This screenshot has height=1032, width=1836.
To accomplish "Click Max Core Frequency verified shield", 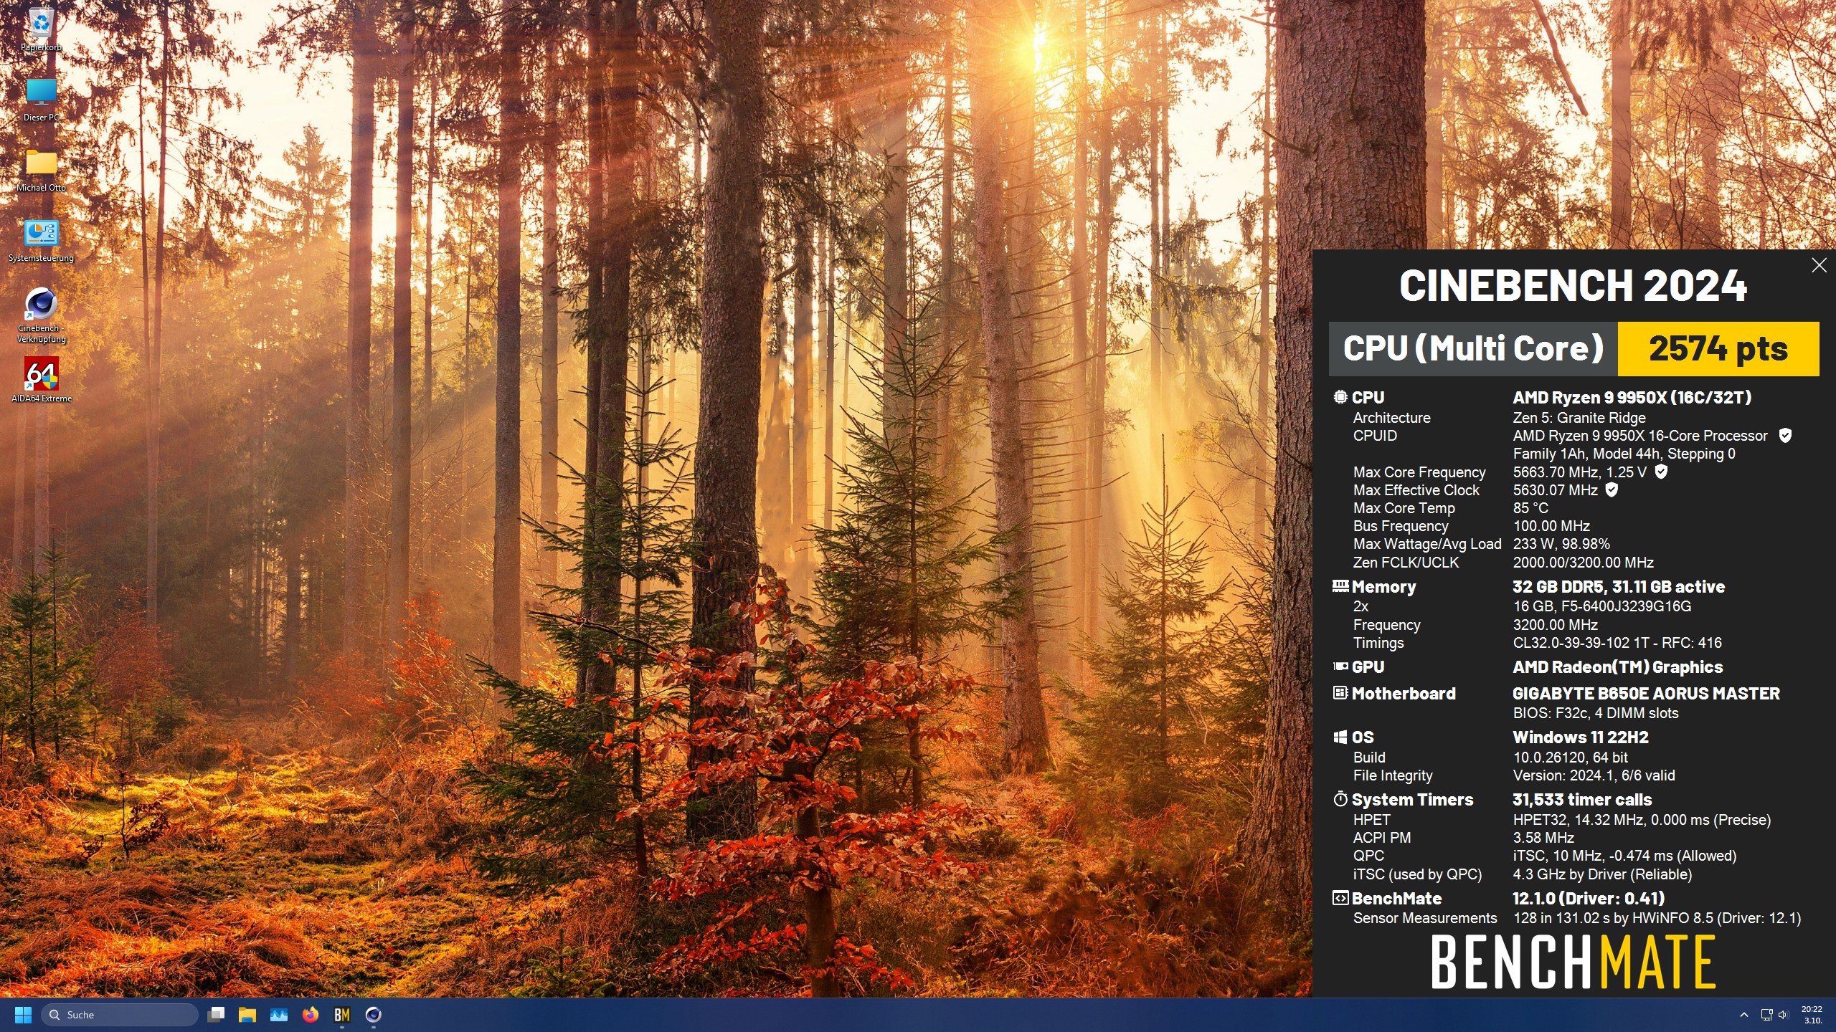I will coord(1661,472).
